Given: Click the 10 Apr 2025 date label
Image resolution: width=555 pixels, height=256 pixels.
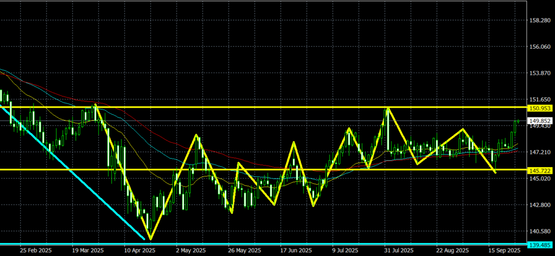Looking at the screenshot, I should point(140,251).
